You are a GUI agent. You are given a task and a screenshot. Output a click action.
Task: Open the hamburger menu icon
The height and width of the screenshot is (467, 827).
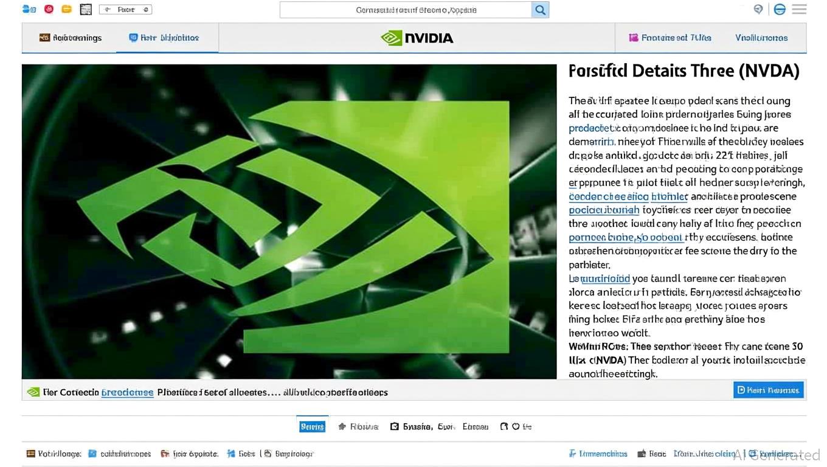[799, 9]
